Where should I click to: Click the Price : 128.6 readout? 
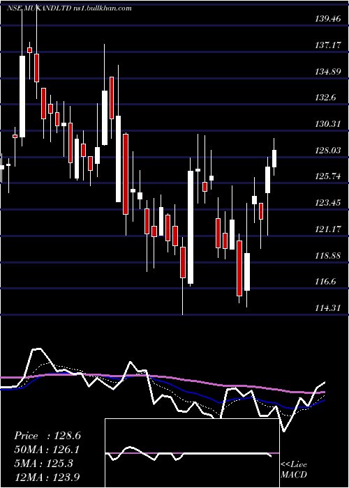(47, 436)
